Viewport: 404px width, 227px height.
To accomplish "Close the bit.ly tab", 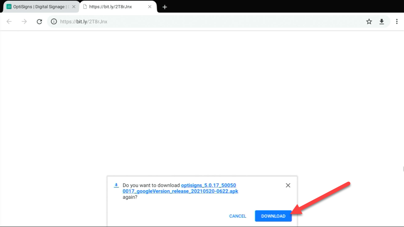I will pos(150,6).
